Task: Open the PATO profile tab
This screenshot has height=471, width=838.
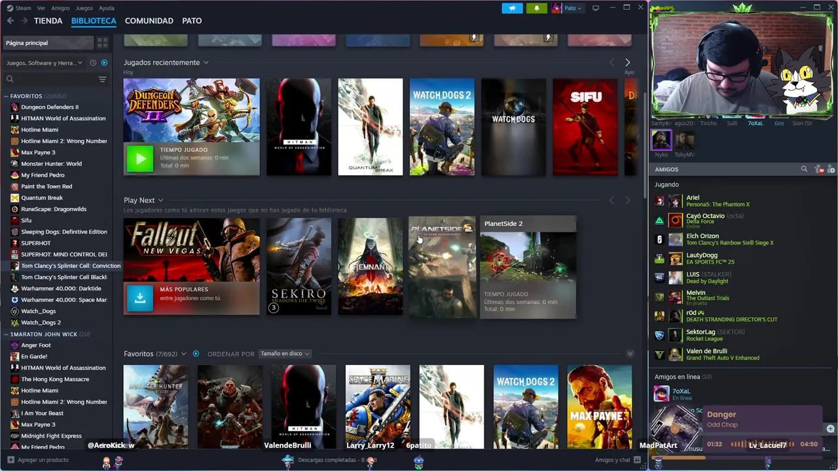Action: click(x=192, y=21)
